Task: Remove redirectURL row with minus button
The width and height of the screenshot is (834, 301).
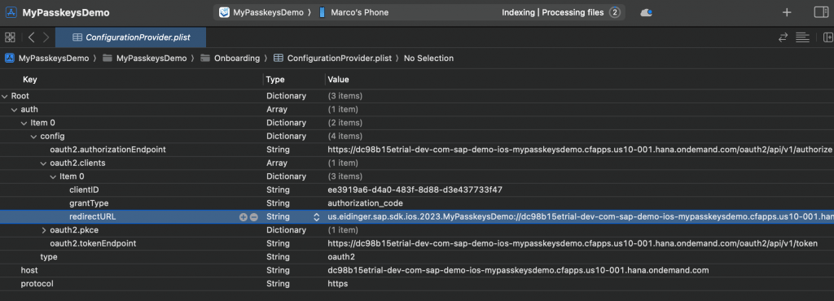Action: (254, 216)
